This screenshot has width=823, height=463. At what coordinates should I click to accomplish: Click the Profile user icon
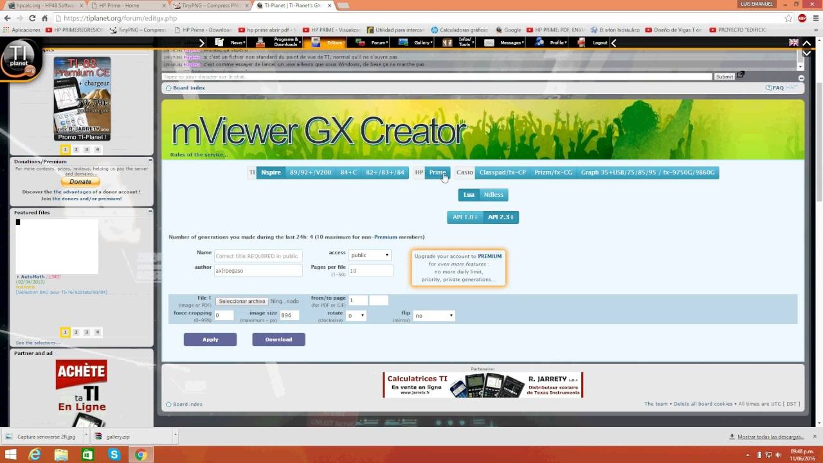(x=539, y=42)
